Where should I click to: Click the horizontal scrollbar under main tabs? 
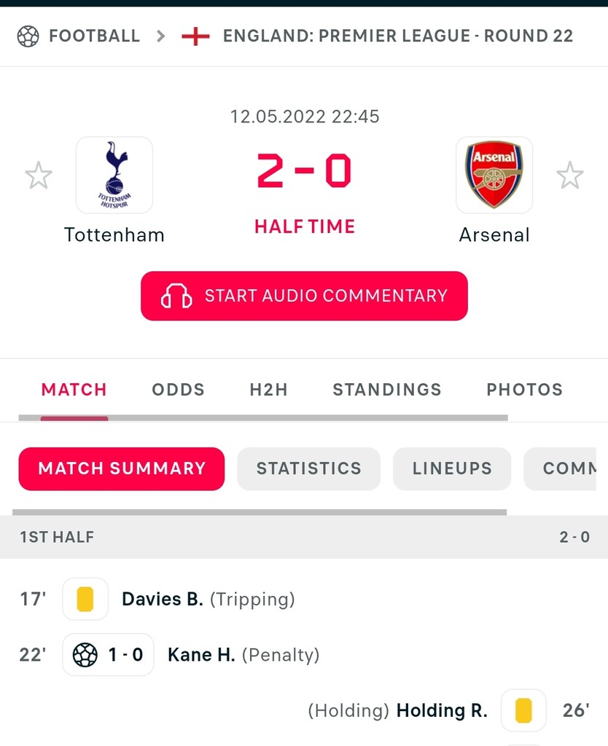click(262, 418)
